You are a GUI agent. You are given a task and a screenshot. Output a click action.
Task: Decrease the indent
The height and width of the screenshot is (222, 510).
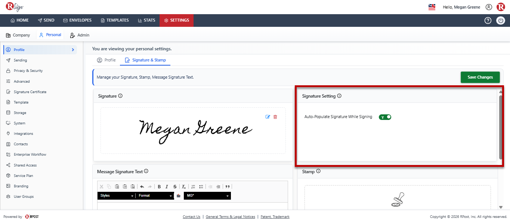(x=210, y=187)
